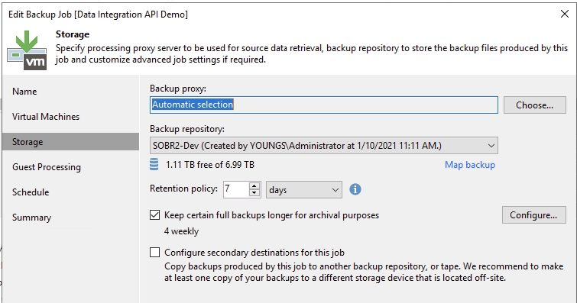Open the Backup repository dropdown
This screenshot has width=577, height=303.
(324, 146)
